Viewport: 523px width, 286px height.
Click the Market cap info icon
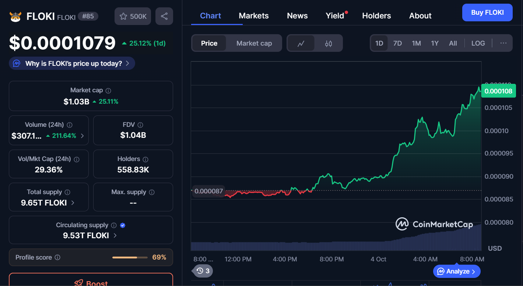tap(108, 90)
